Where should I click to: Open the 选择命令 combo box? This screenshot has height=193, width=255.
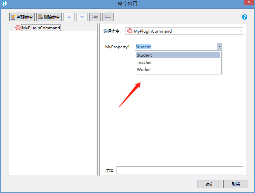184,31
